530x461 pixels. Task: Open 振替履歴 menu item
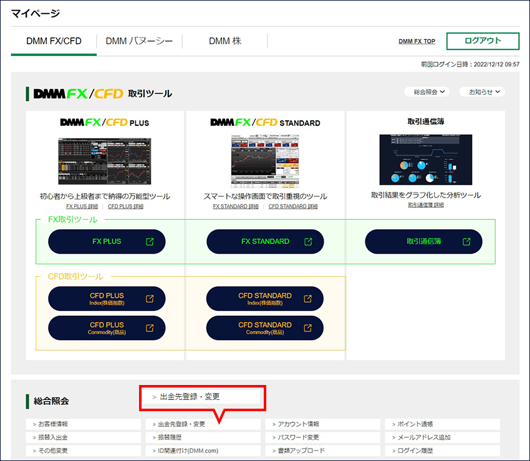click(203, 437)
